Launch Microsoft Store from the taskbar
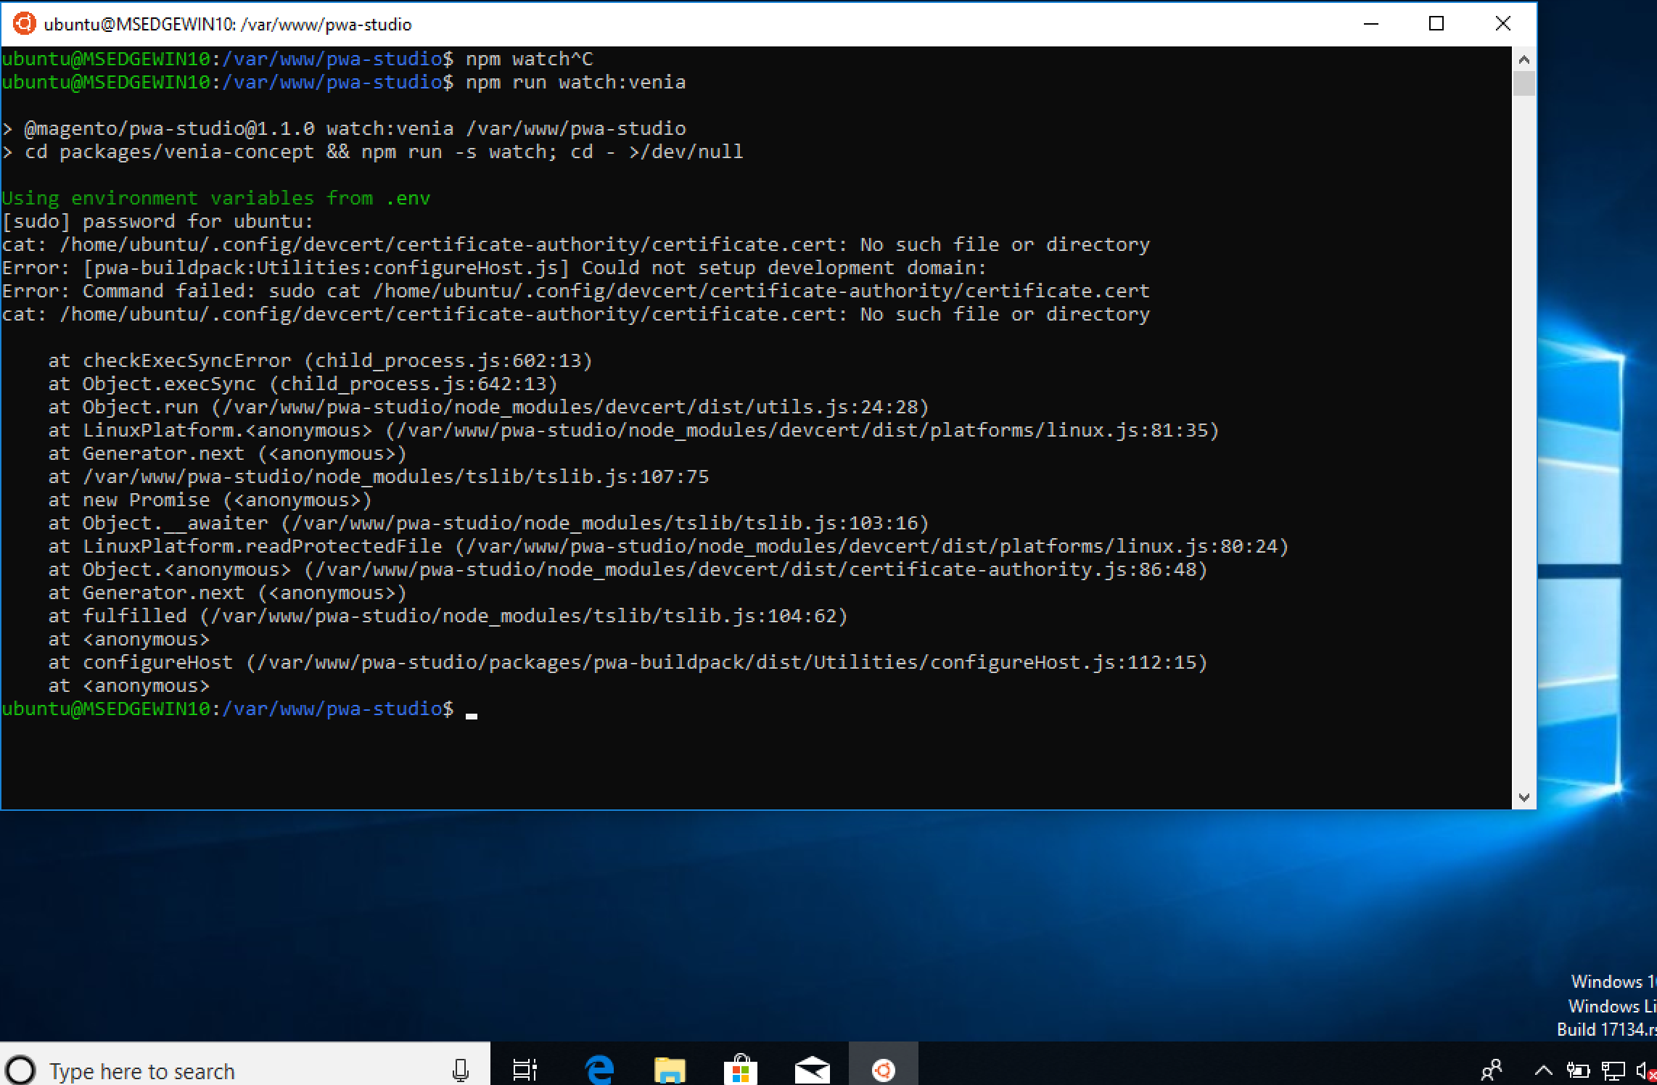 point(739,1070)
